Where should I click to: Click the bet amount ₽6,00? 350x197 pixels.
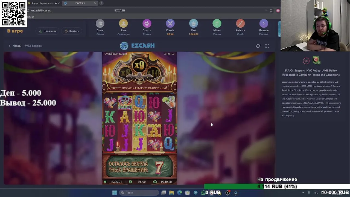click(x=142, y=182)
